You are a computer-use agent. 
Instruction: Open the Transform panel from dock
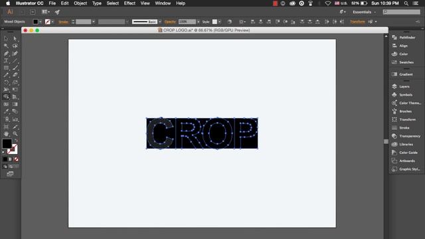[x=404, y=119]
